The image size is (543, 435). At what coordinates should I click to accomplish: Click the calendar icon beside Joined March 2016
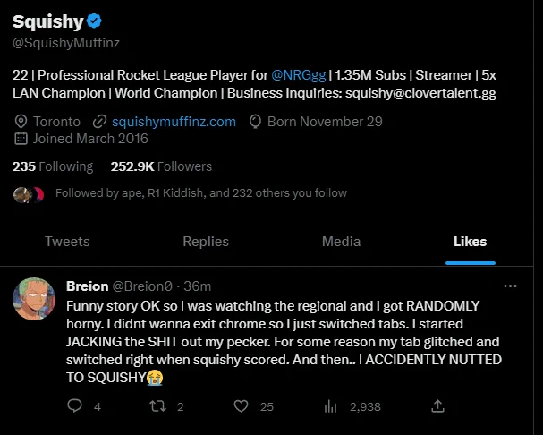pos(21,139)
